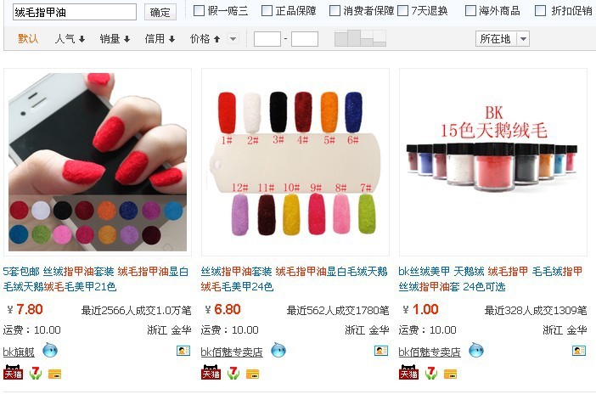Open seller ID card icon for first product
This screenshot has width=596, height=394.
(x=183, y=350)
